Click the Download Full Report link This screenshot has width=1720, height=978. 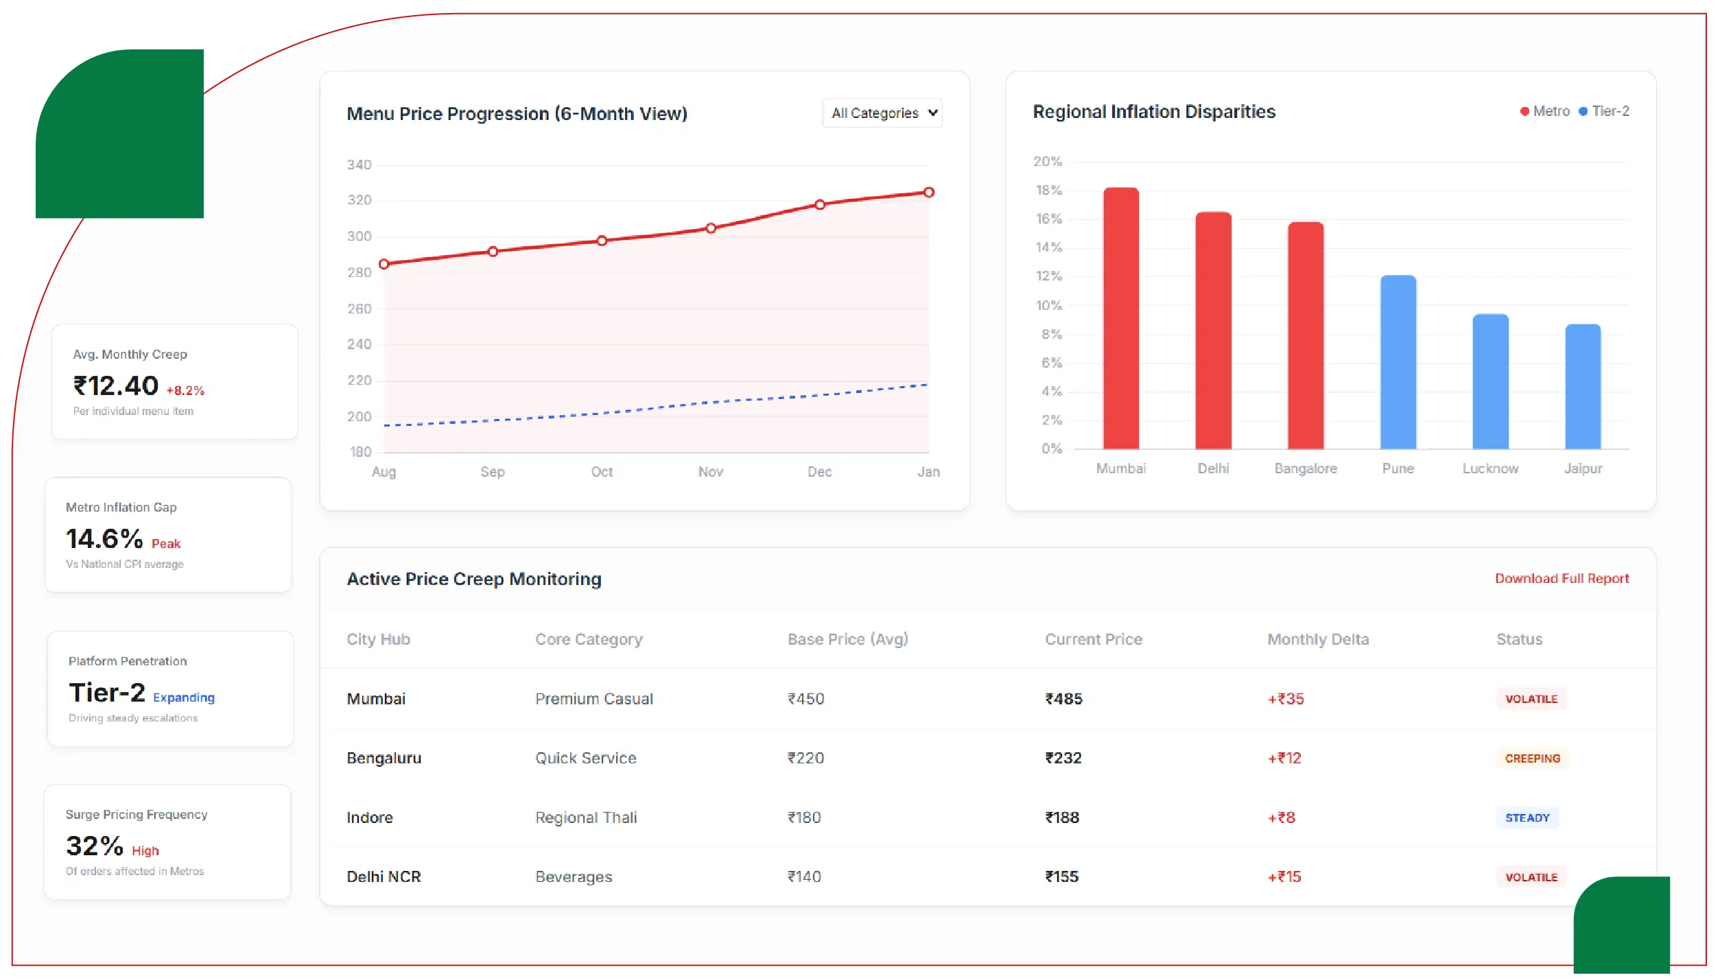[x=1562, y=578]
